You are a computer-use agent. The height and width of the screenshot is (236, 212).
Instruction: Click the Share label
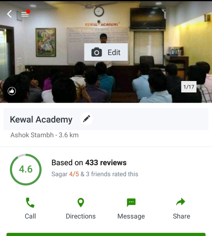[x=181, y=216]
